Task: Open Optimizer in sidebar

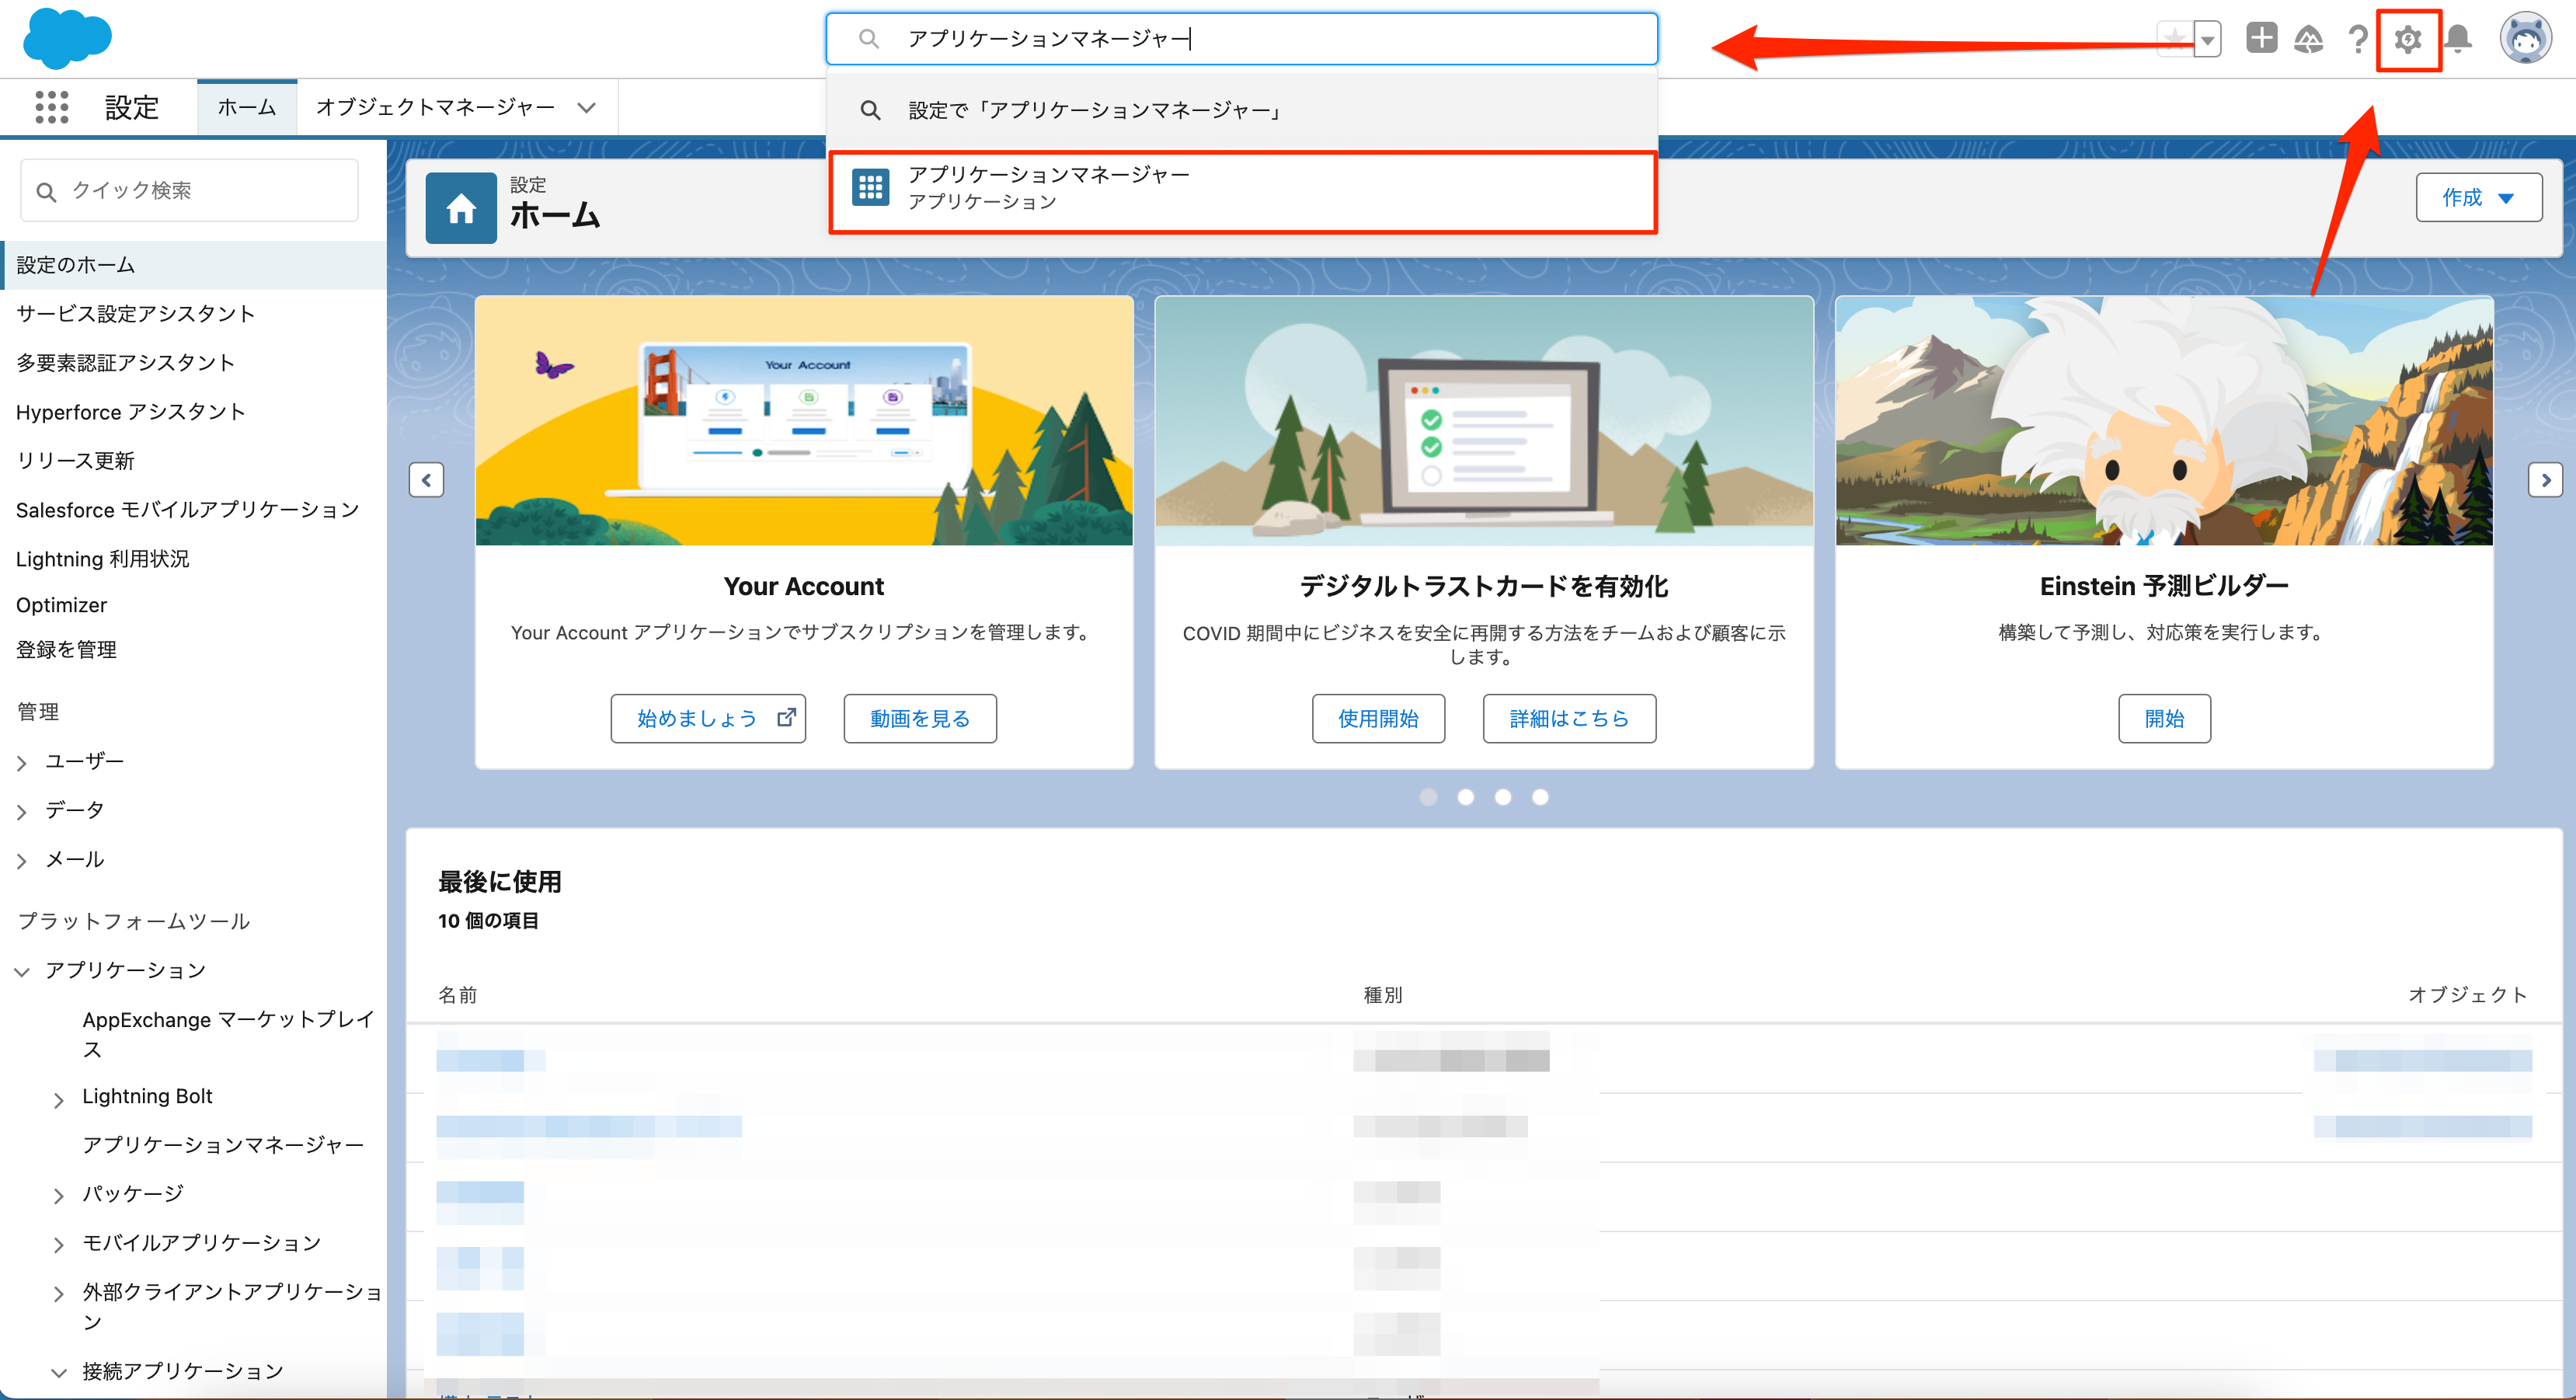Action: [x=61, y=605]
